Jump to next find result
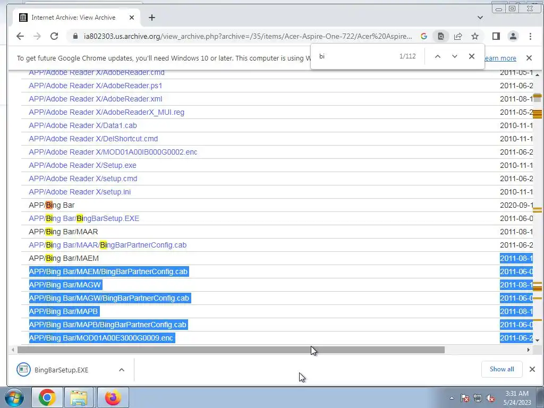This screenshot has width=544, height=408. 455,56
